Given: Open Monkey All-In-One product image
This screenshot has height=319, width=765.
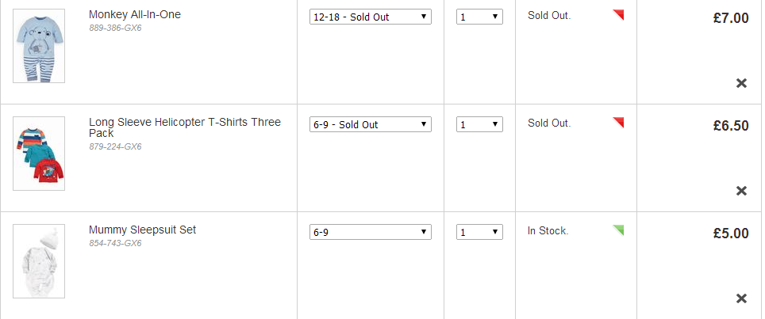Looking at the screenshot, I should tap(38, 46).
